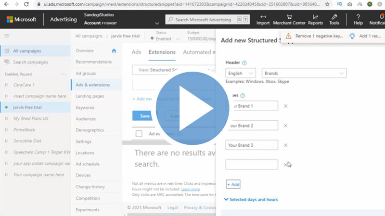Click the Values help question icon

click(x=243, y=95)
